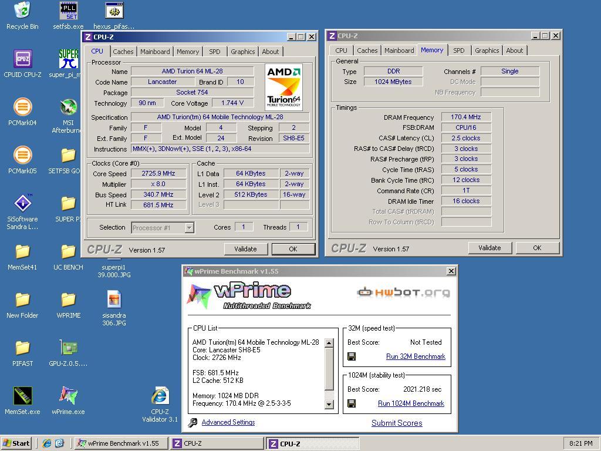Close the wPrime Benchmark window
Image resolution: width=601 pixels, height=451 pixels.
451,271
